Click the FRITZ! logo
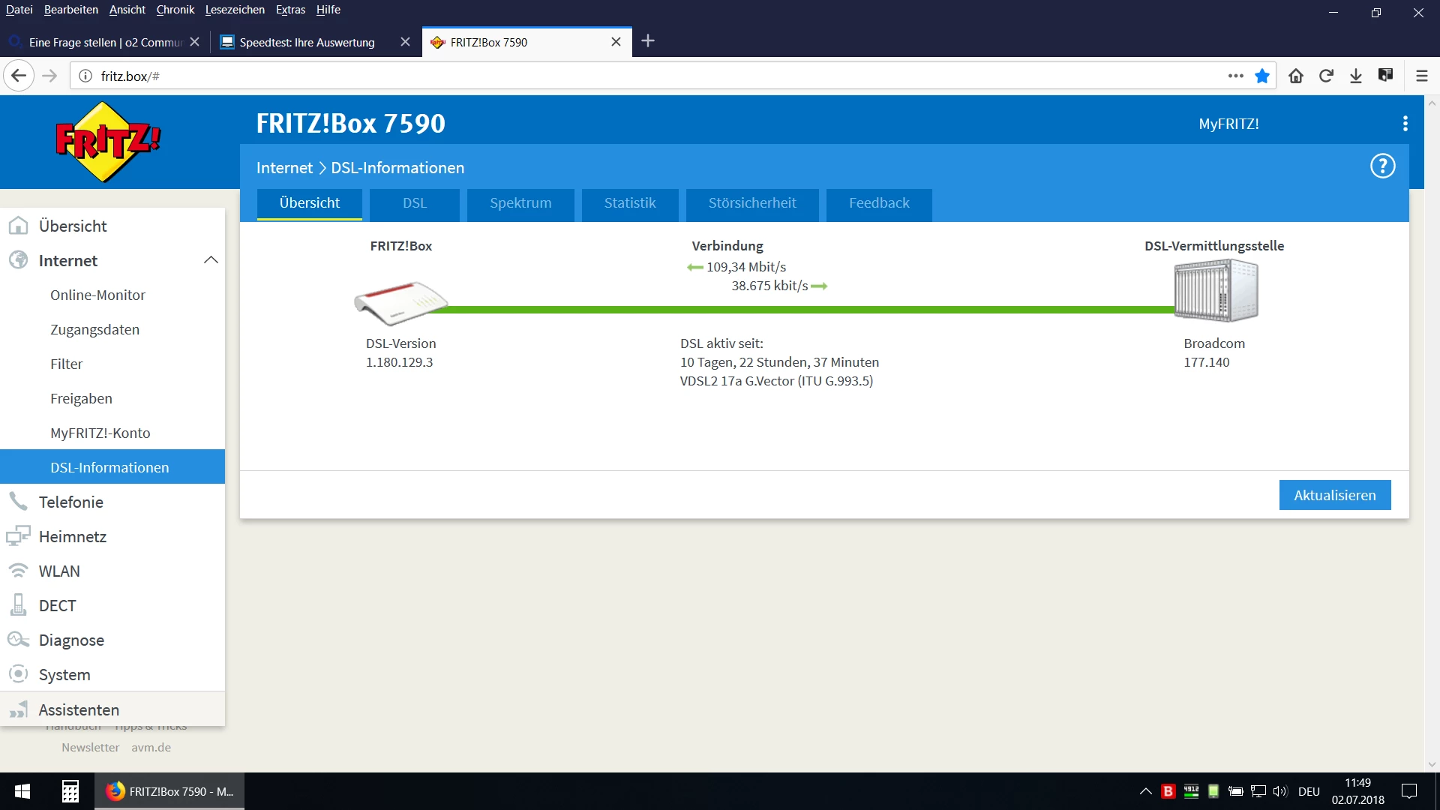 [x=108, y=142]
